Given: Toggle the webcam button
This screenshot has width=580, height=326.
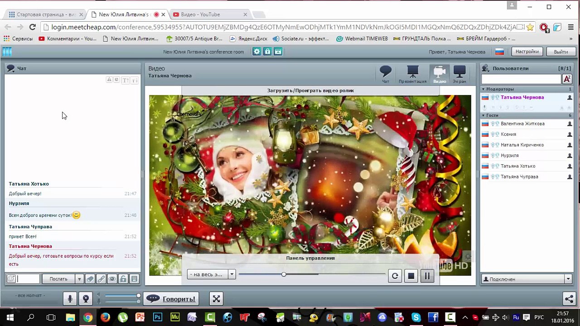Looking at the screenshot, I should (x=86, y=299).
